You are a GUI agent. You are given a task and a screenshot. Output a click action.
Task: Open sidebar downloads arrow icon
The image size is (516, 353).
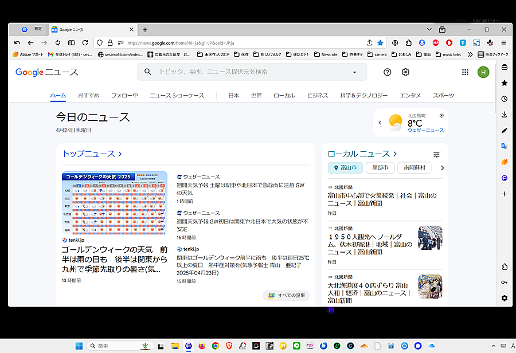click(x=505, y=115)
